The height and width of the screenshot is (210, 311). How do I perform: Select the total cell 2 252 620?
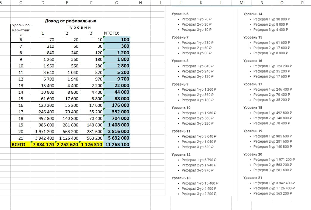[67, 145]
